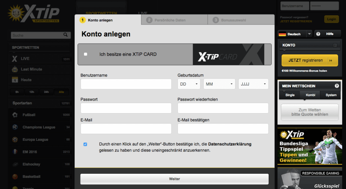The image size is (346, 189).
Task: Click the Passwort wiederholen field
Action: pyautogui.click(x=223, y=108)
